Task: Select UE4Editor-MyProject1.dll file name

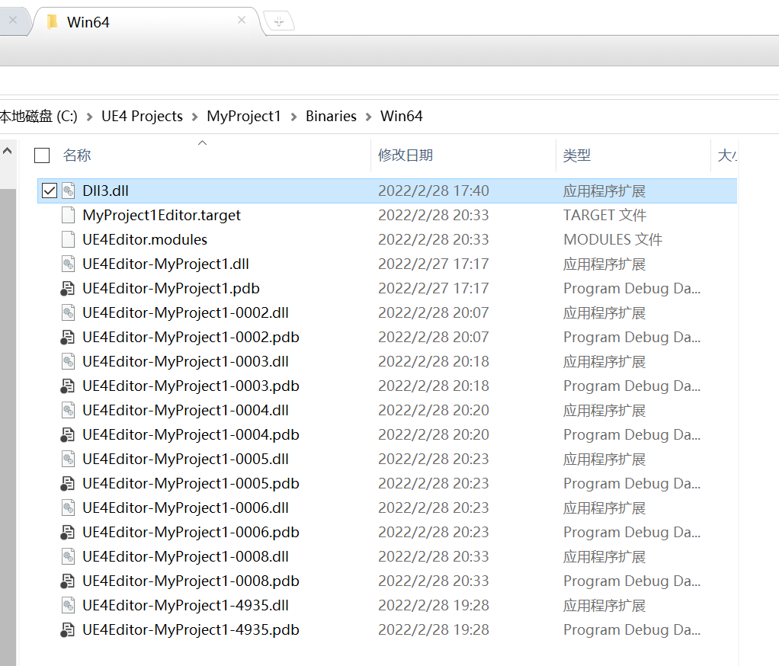Action: pos(165,264)
